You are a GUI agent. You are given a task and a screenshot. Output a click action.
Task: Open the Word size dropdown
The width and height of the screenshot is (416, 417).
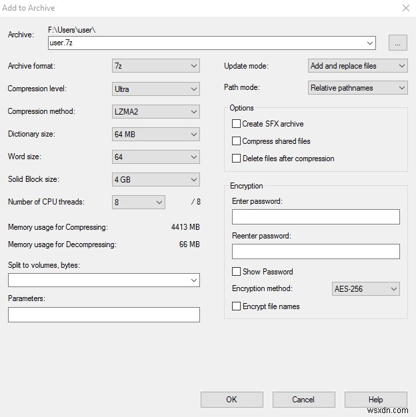click(156, 157)
